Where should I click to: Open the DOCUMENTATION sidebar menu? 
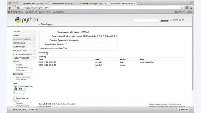22,39
